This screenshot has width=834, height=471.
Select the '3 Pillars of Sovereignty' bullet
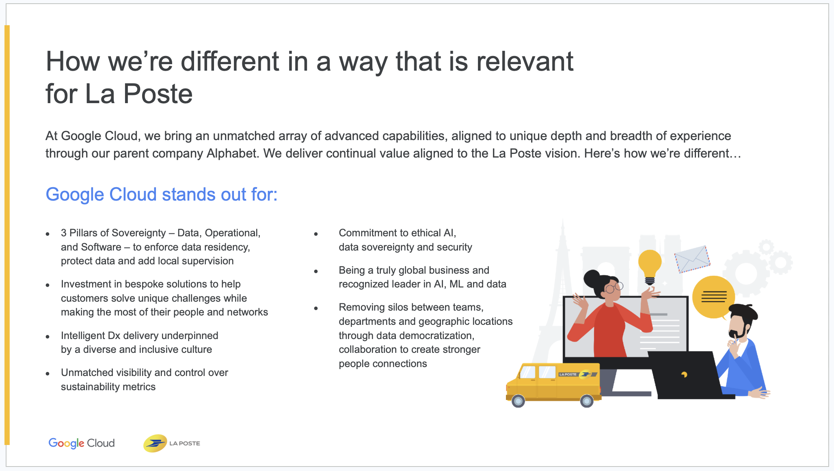[161, 247]
